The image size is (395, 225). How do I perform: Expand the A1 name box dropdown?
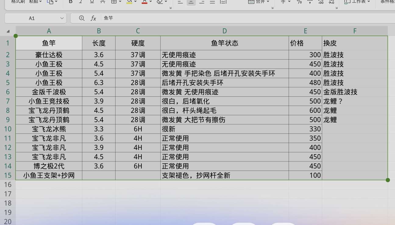62,18
